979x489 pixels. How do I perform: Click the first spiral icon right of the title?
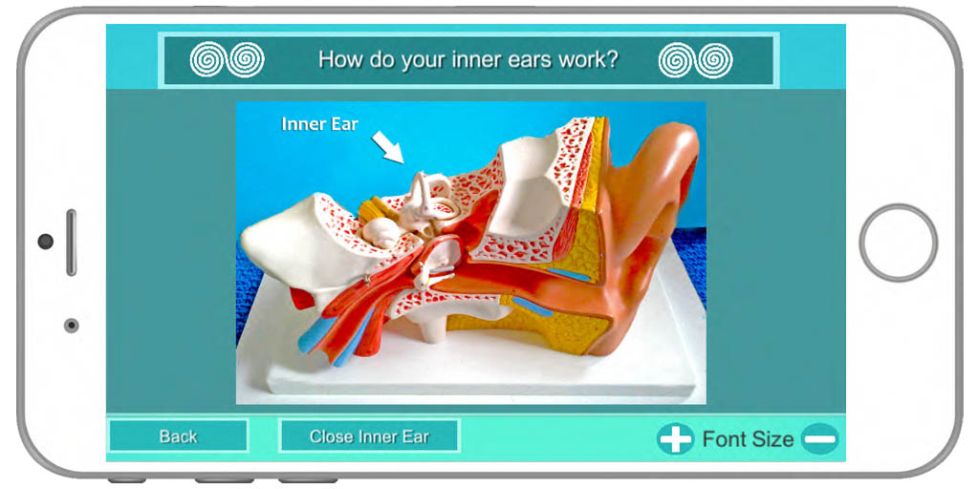coord(676,60)
